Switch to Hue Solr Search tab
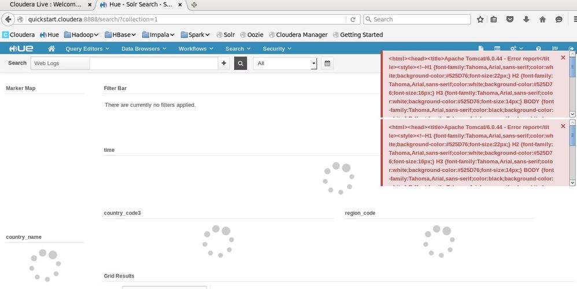 [141, 5]
